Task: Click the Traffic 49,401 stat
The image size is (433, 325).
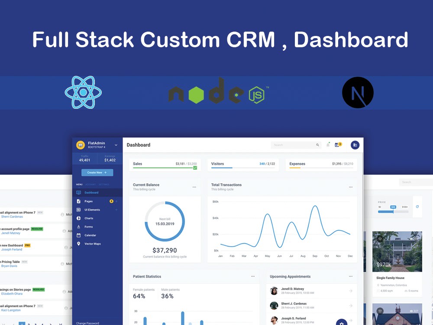Action: [84, 158]
